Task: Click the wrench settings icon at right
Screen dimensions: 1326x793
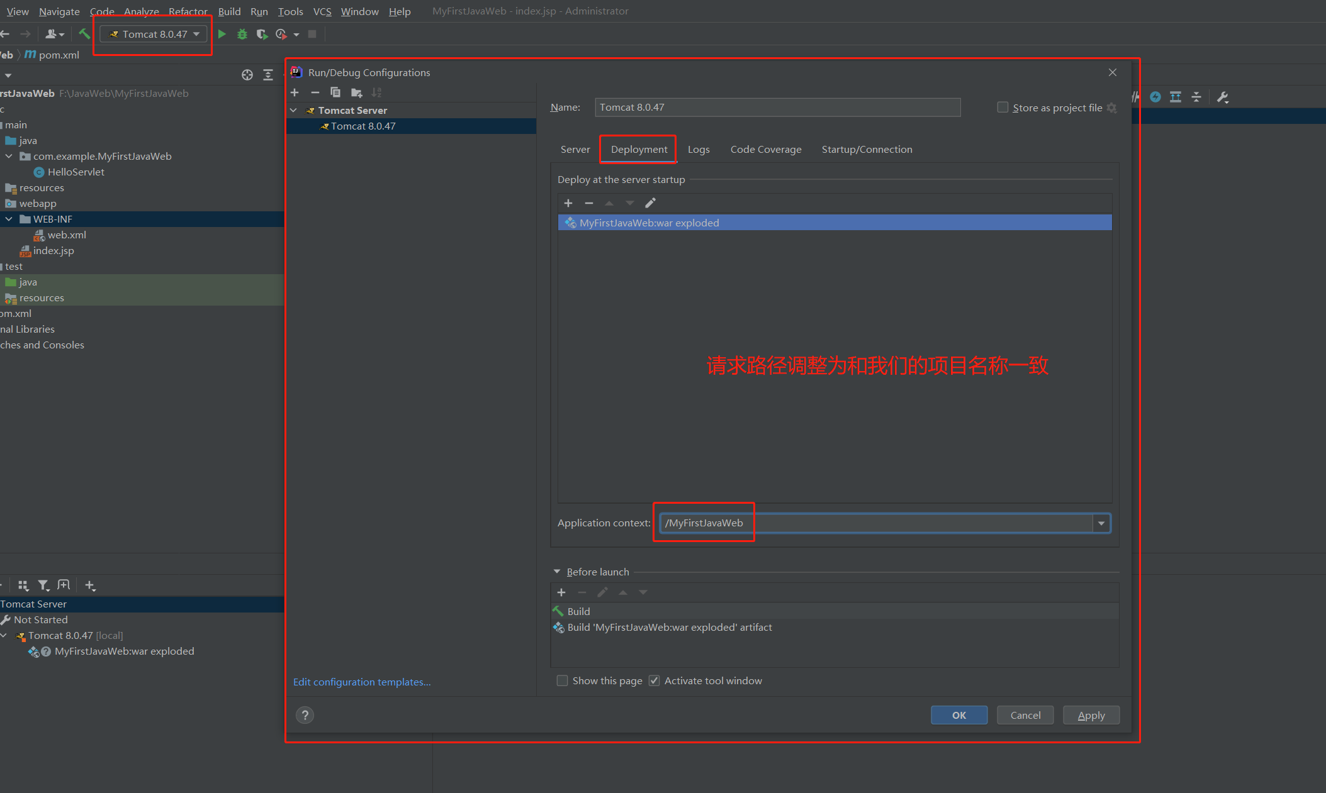Action: point(1223,97)
